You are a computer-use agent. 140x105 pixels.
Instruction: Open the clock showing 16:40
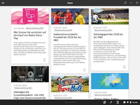(135, 102)
